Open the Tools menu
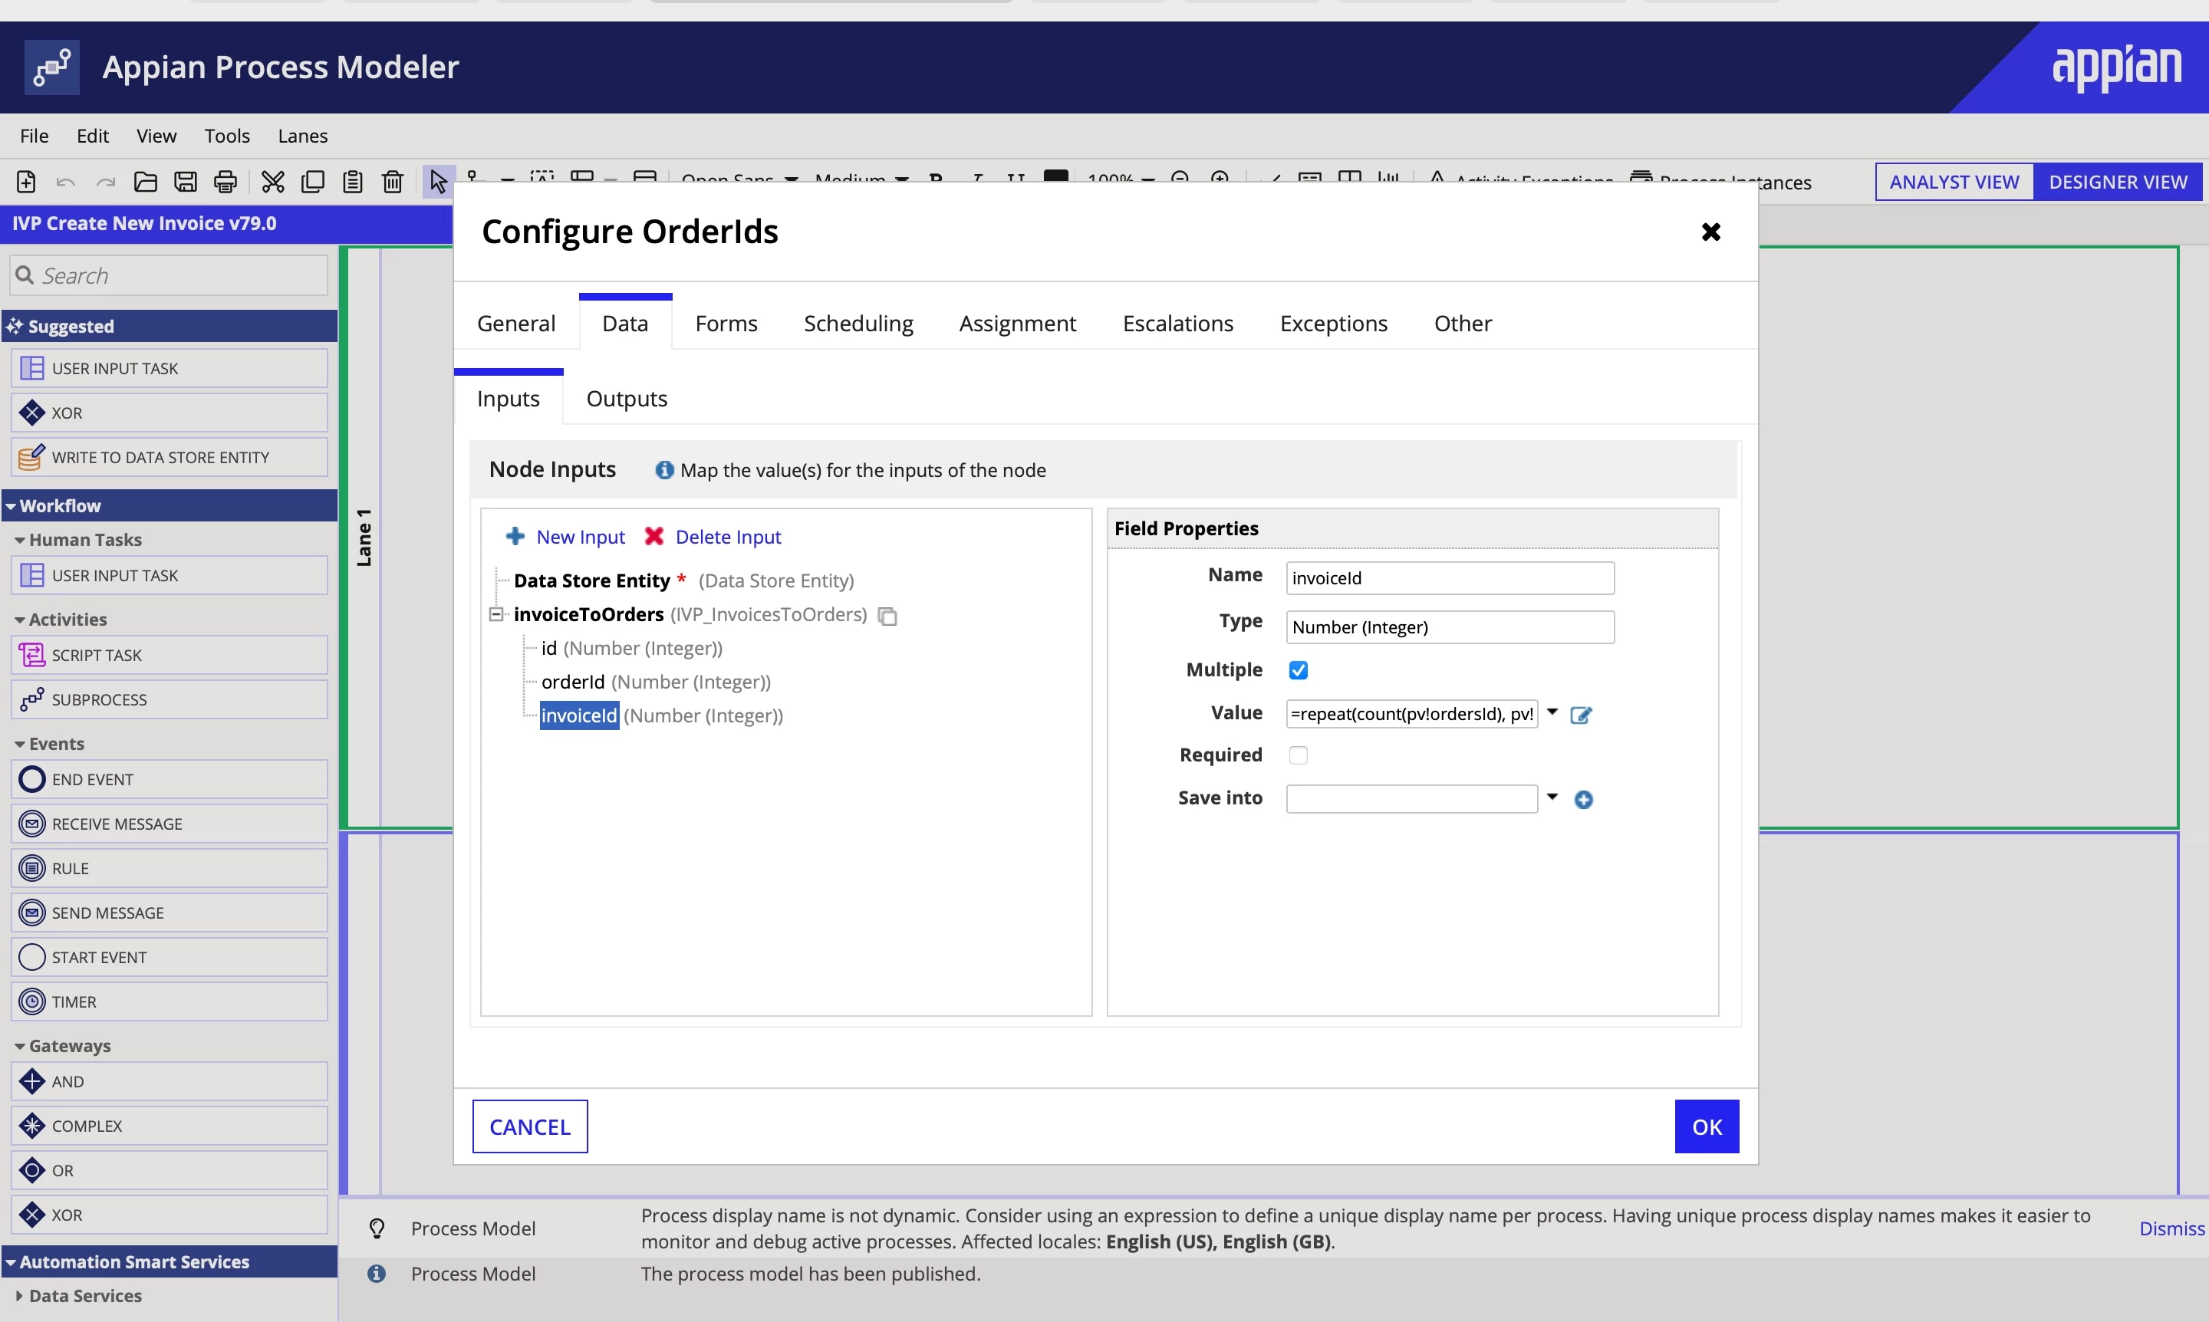 (x=226, y=136)
